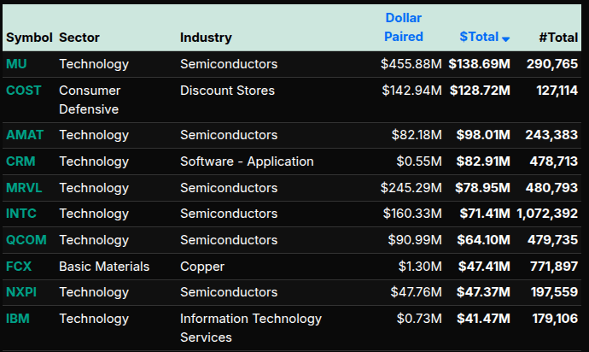The image size is (589, 352).
Task: Sort table by Dollar Paired column
Action: coord(404,27)
